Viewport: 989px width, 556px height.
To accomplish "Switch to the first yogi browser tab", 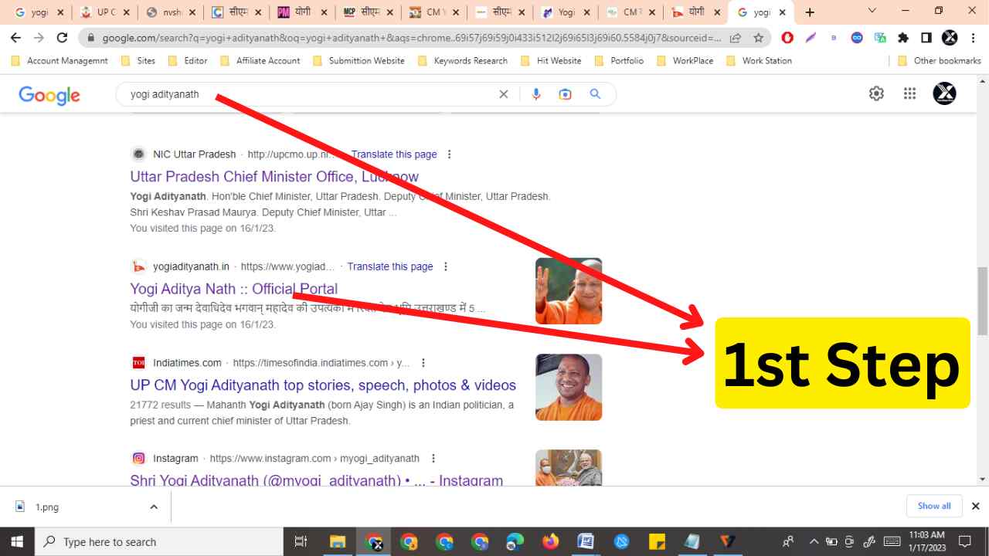I will [35, 12].
